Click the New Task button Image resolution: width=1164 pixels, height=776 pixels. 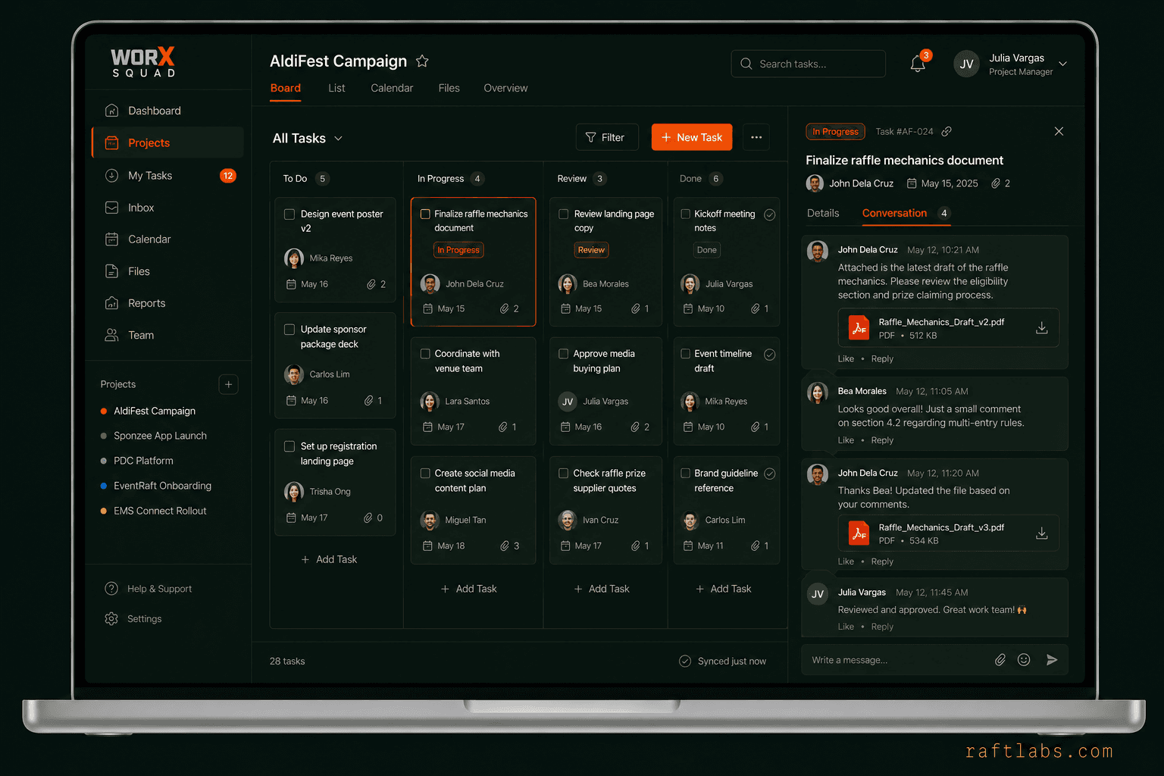click(x=692, y=137)
